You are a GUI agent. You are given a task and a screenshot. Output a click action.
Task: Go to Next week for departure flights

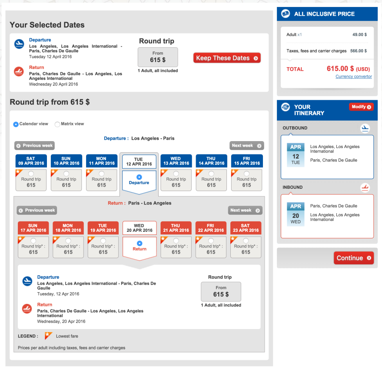coord(246,145)
